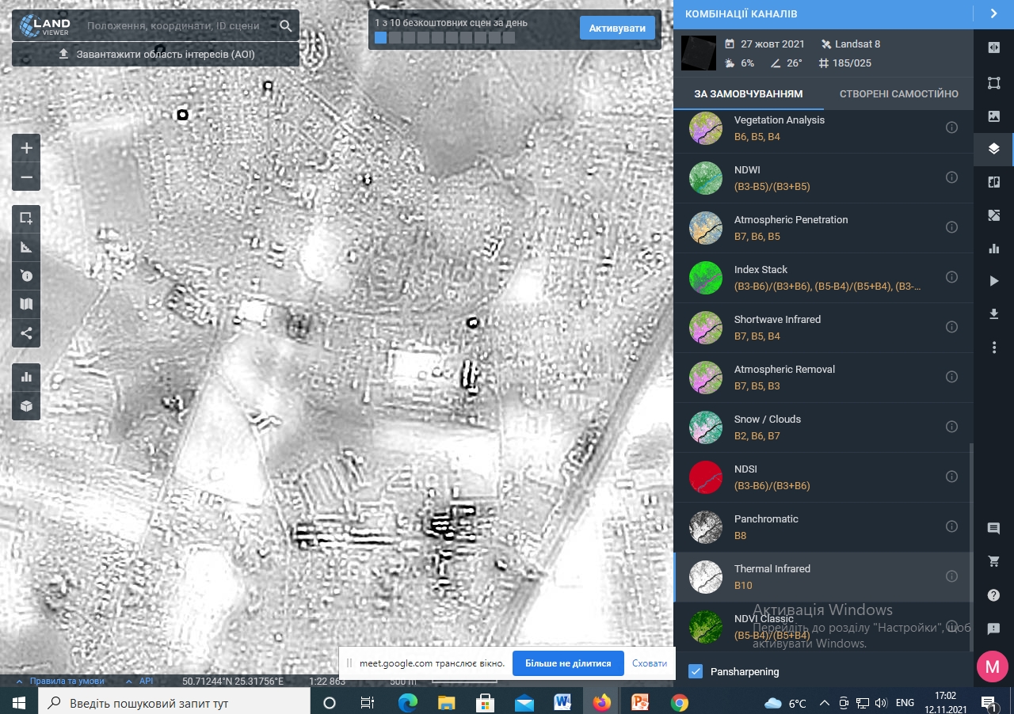This screenshot has width=1014, height=714.
Task: Select the 'За замовчуванням' tab
Action: [748, 93]
